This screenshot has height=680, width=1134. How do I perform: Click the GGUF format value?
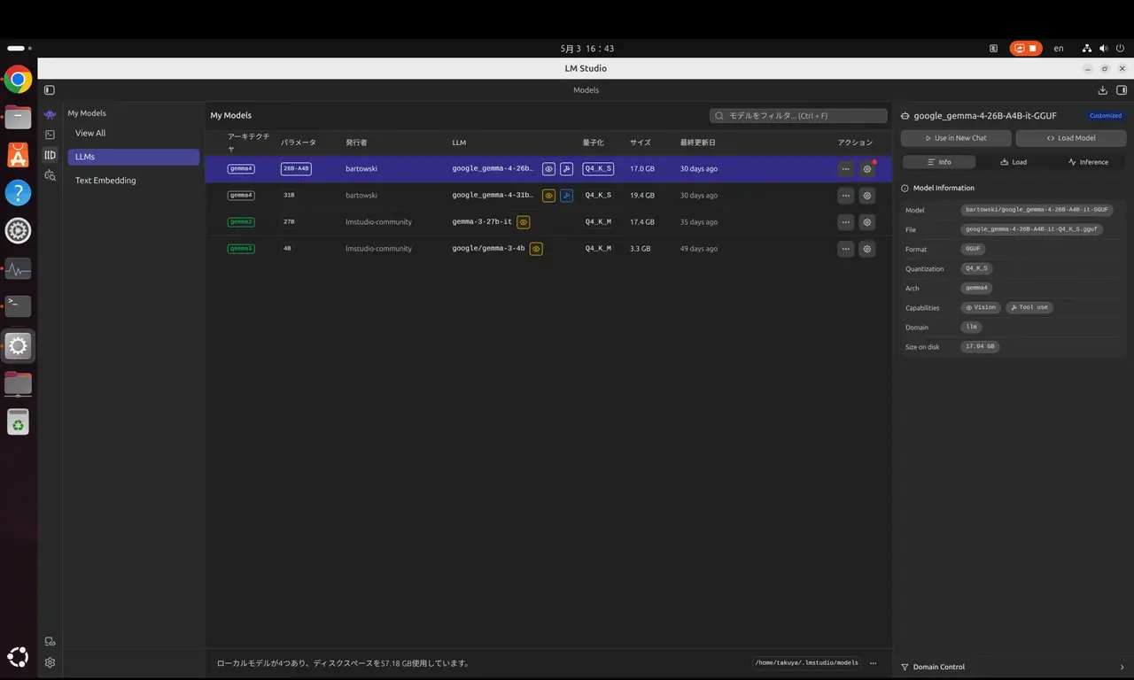pyautogui.click(x=973, y=249)
